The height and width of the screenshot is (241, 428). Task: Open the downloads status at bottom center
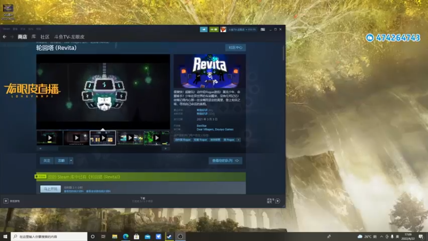click(142, 200)
